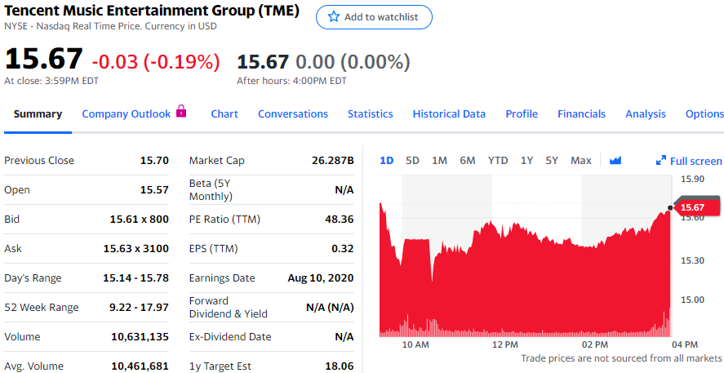Screen dimensions: 724x373
Task: Click the Add to watchlist button
Action: [374, 17]
